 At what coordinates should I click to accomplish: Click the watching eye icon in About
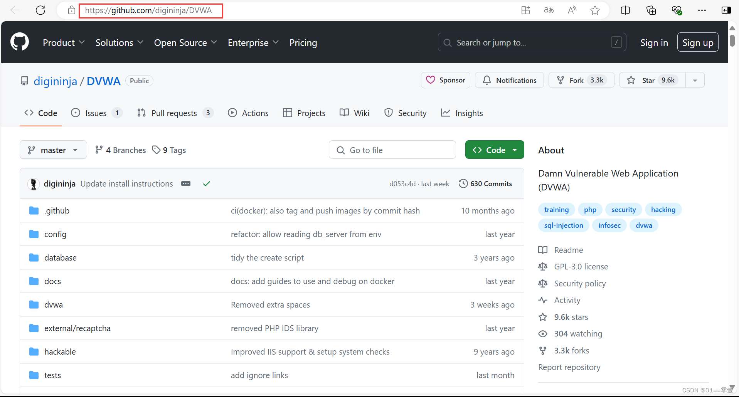543,334
